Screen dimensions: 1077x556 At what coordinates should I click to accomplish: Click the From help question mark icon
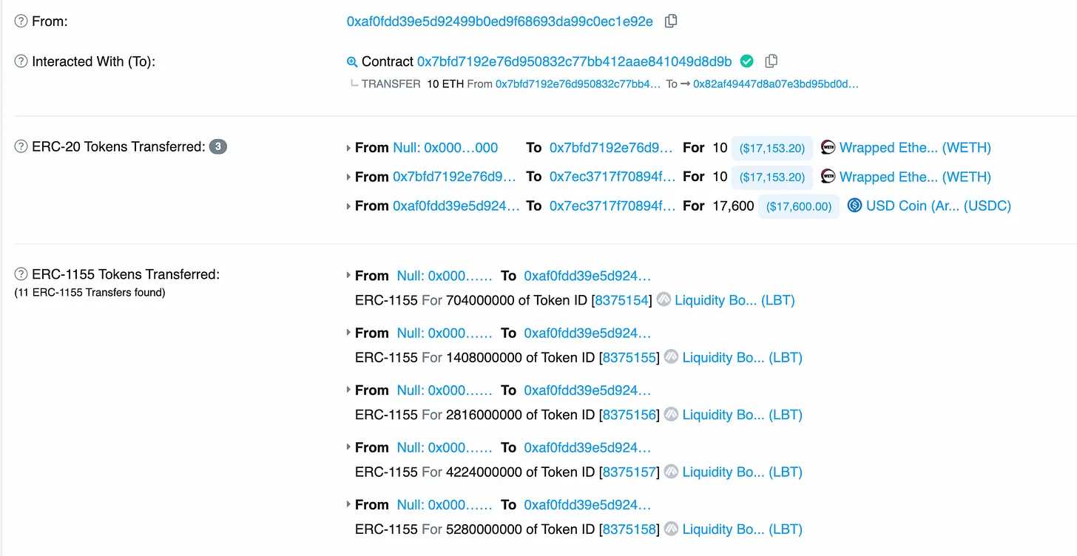pos(21,21)
